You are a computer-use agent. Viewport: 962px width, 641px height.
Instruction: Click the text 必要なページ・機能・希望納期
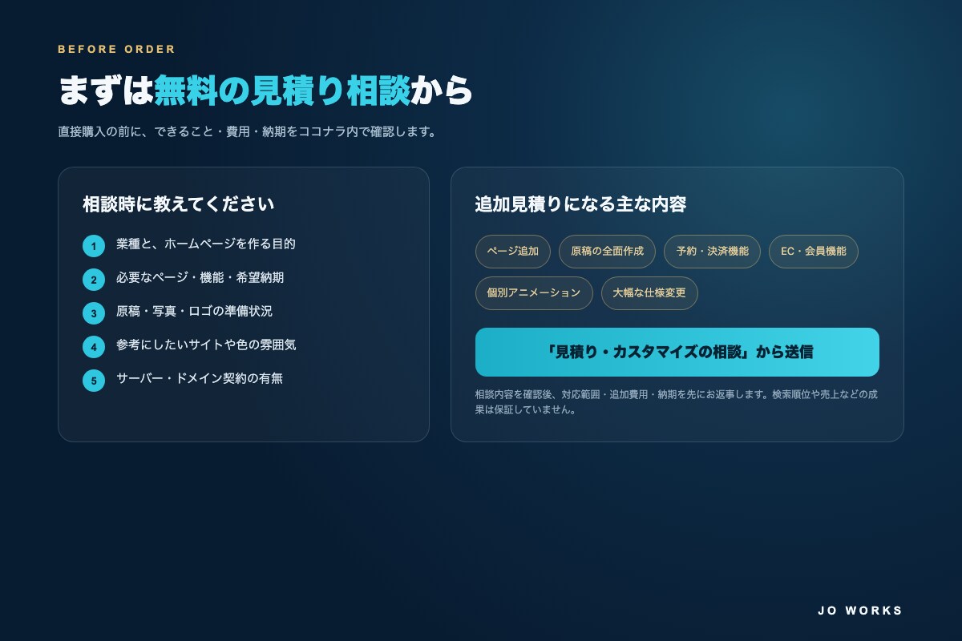[x=200, y=277]
